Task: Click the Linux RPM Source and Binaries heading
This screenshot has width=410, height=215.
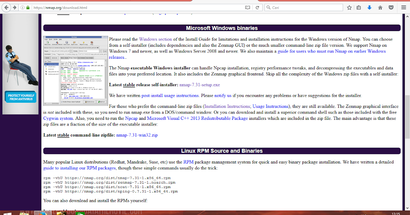Action: pyautogui.click(x=222, y=151)
